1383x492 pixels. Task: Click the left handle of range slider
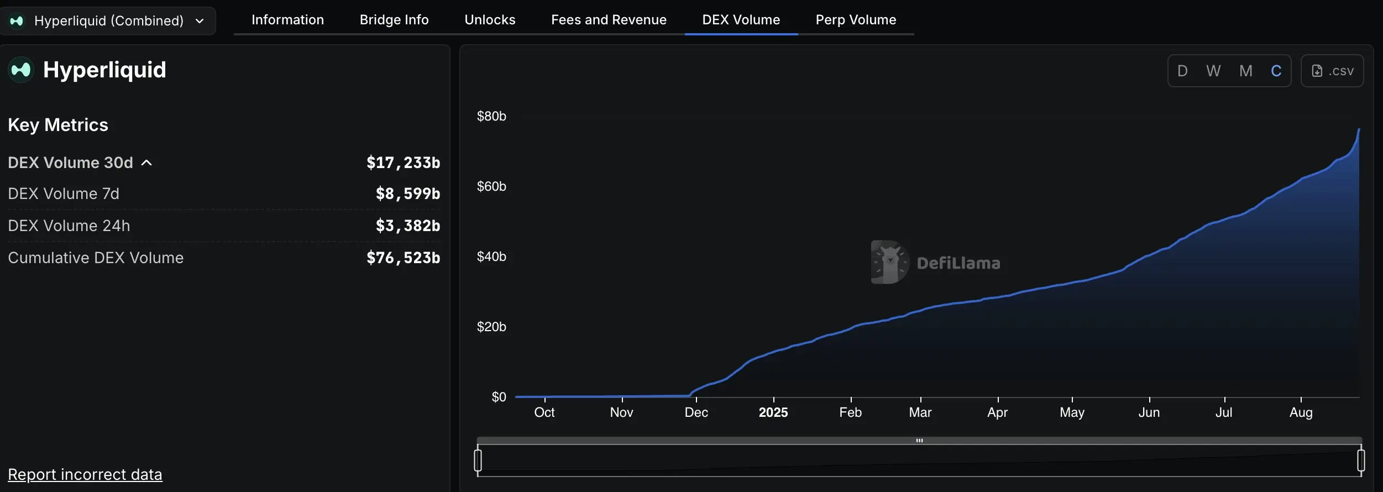coord(478,460)
